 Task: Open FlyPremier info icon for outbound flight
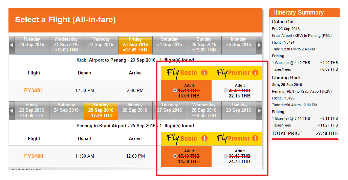[x=255, y=73]
